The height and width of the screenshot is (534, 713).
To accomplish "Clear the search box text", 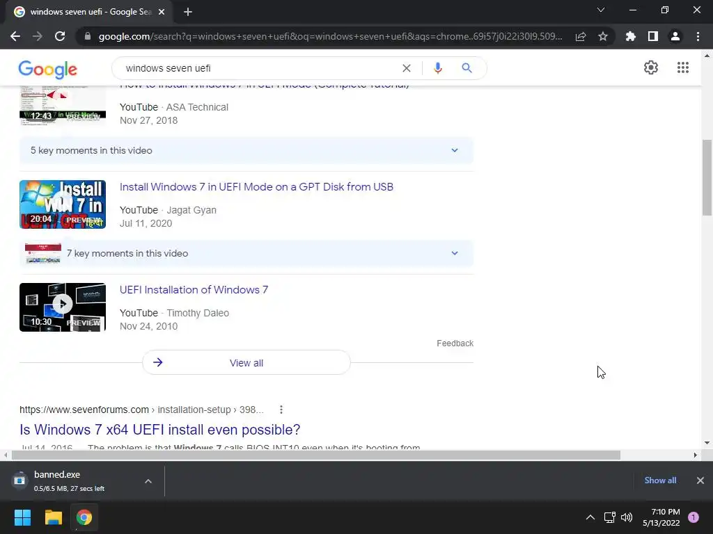I will click(407, 68).
